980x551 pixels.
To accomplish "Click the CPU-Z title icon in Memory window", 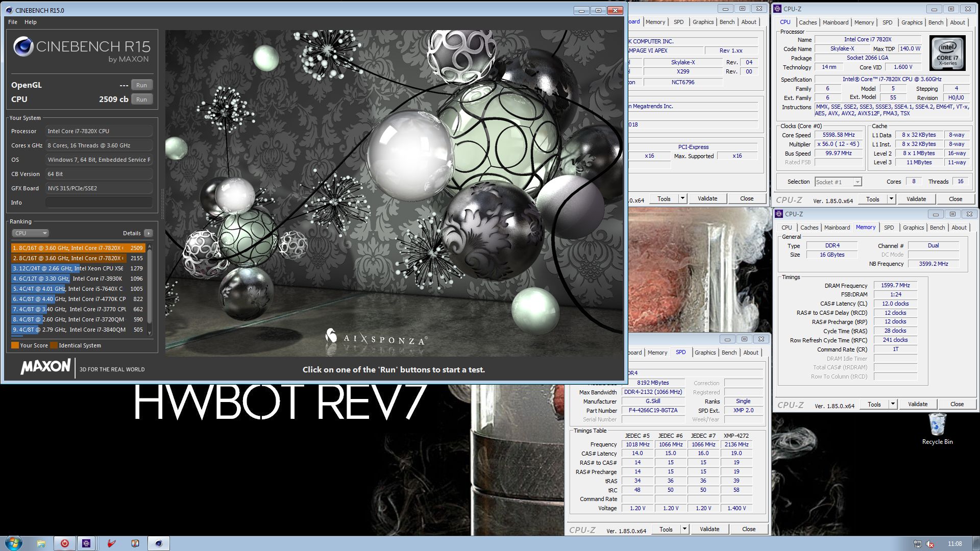I will coord(779,214).
